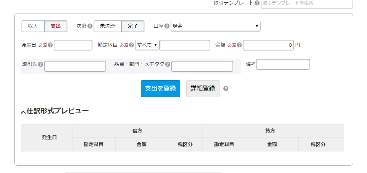Select 支出 expense type

56,26
